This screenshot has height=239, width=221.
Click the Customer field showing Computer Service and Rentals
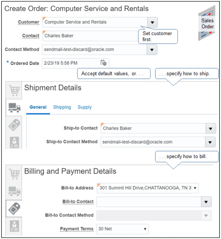tap(95, 22)
